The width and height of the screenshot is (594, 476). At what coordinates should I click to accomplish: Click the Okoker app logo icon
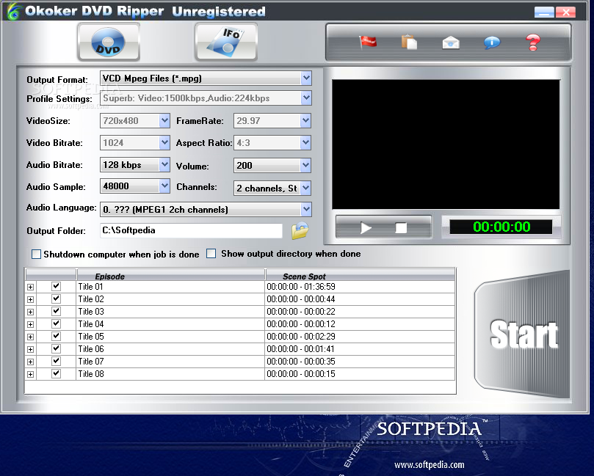coord(13,11)
